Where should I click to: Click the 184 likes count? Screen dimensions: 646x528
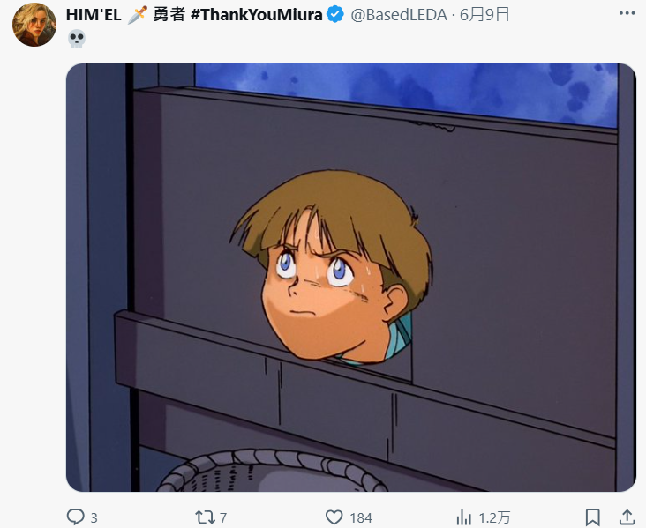tap(361, 517)
